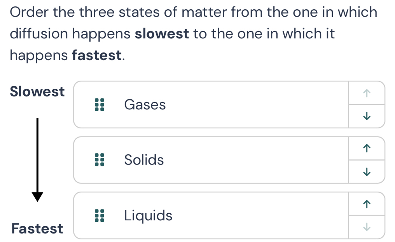Click the down arrow on the Solids card
This screenshot has width=395, height=242.
pyautogui.click(x=366, y=171)
